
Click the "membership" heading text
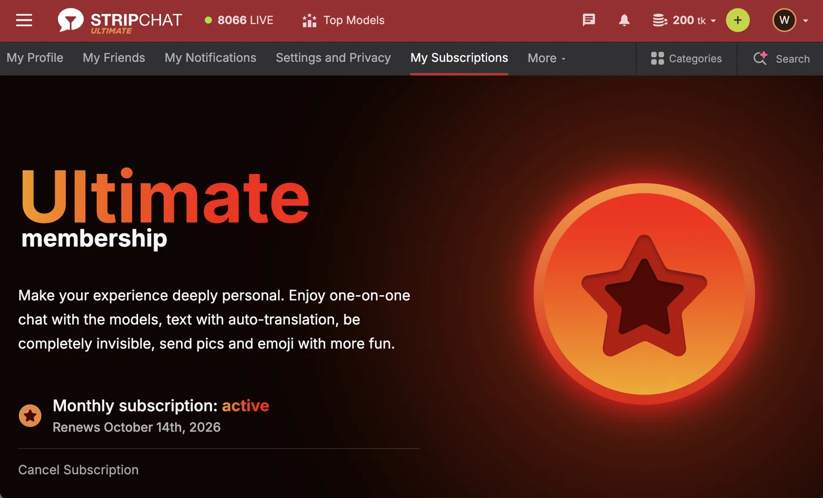(94, 239)
